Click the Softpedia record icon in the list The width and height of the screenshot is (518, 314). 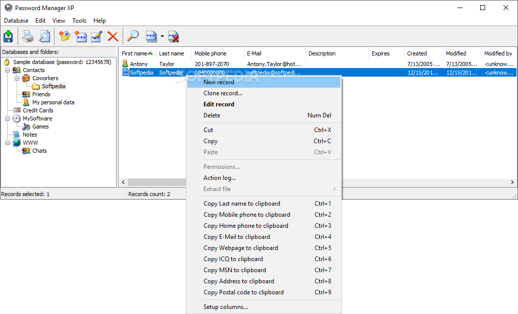click(x=125, y=72)
